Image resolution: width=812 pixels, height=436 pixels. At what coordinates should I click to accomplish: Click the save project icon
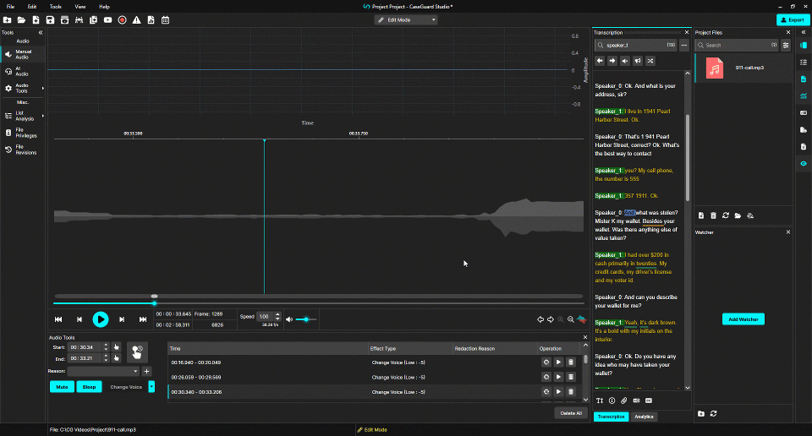point(50,19)
